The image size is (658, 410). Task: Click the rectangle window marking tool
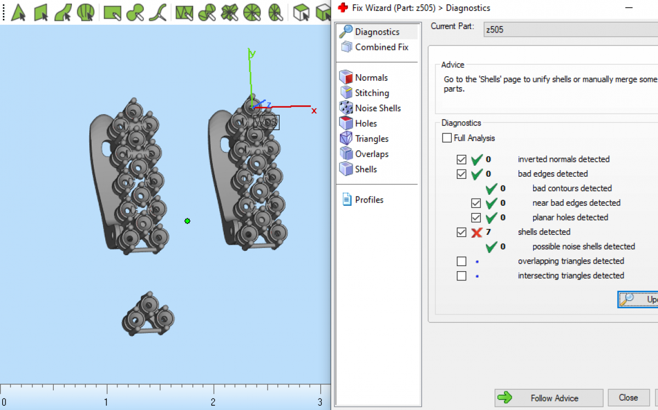pos(112,12)
